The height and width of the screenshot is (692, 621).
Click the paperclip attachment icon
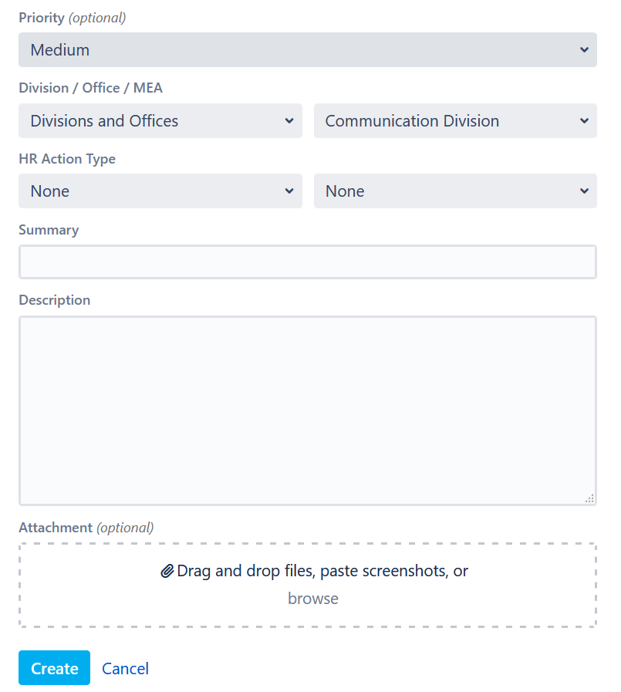coord(167,571)
